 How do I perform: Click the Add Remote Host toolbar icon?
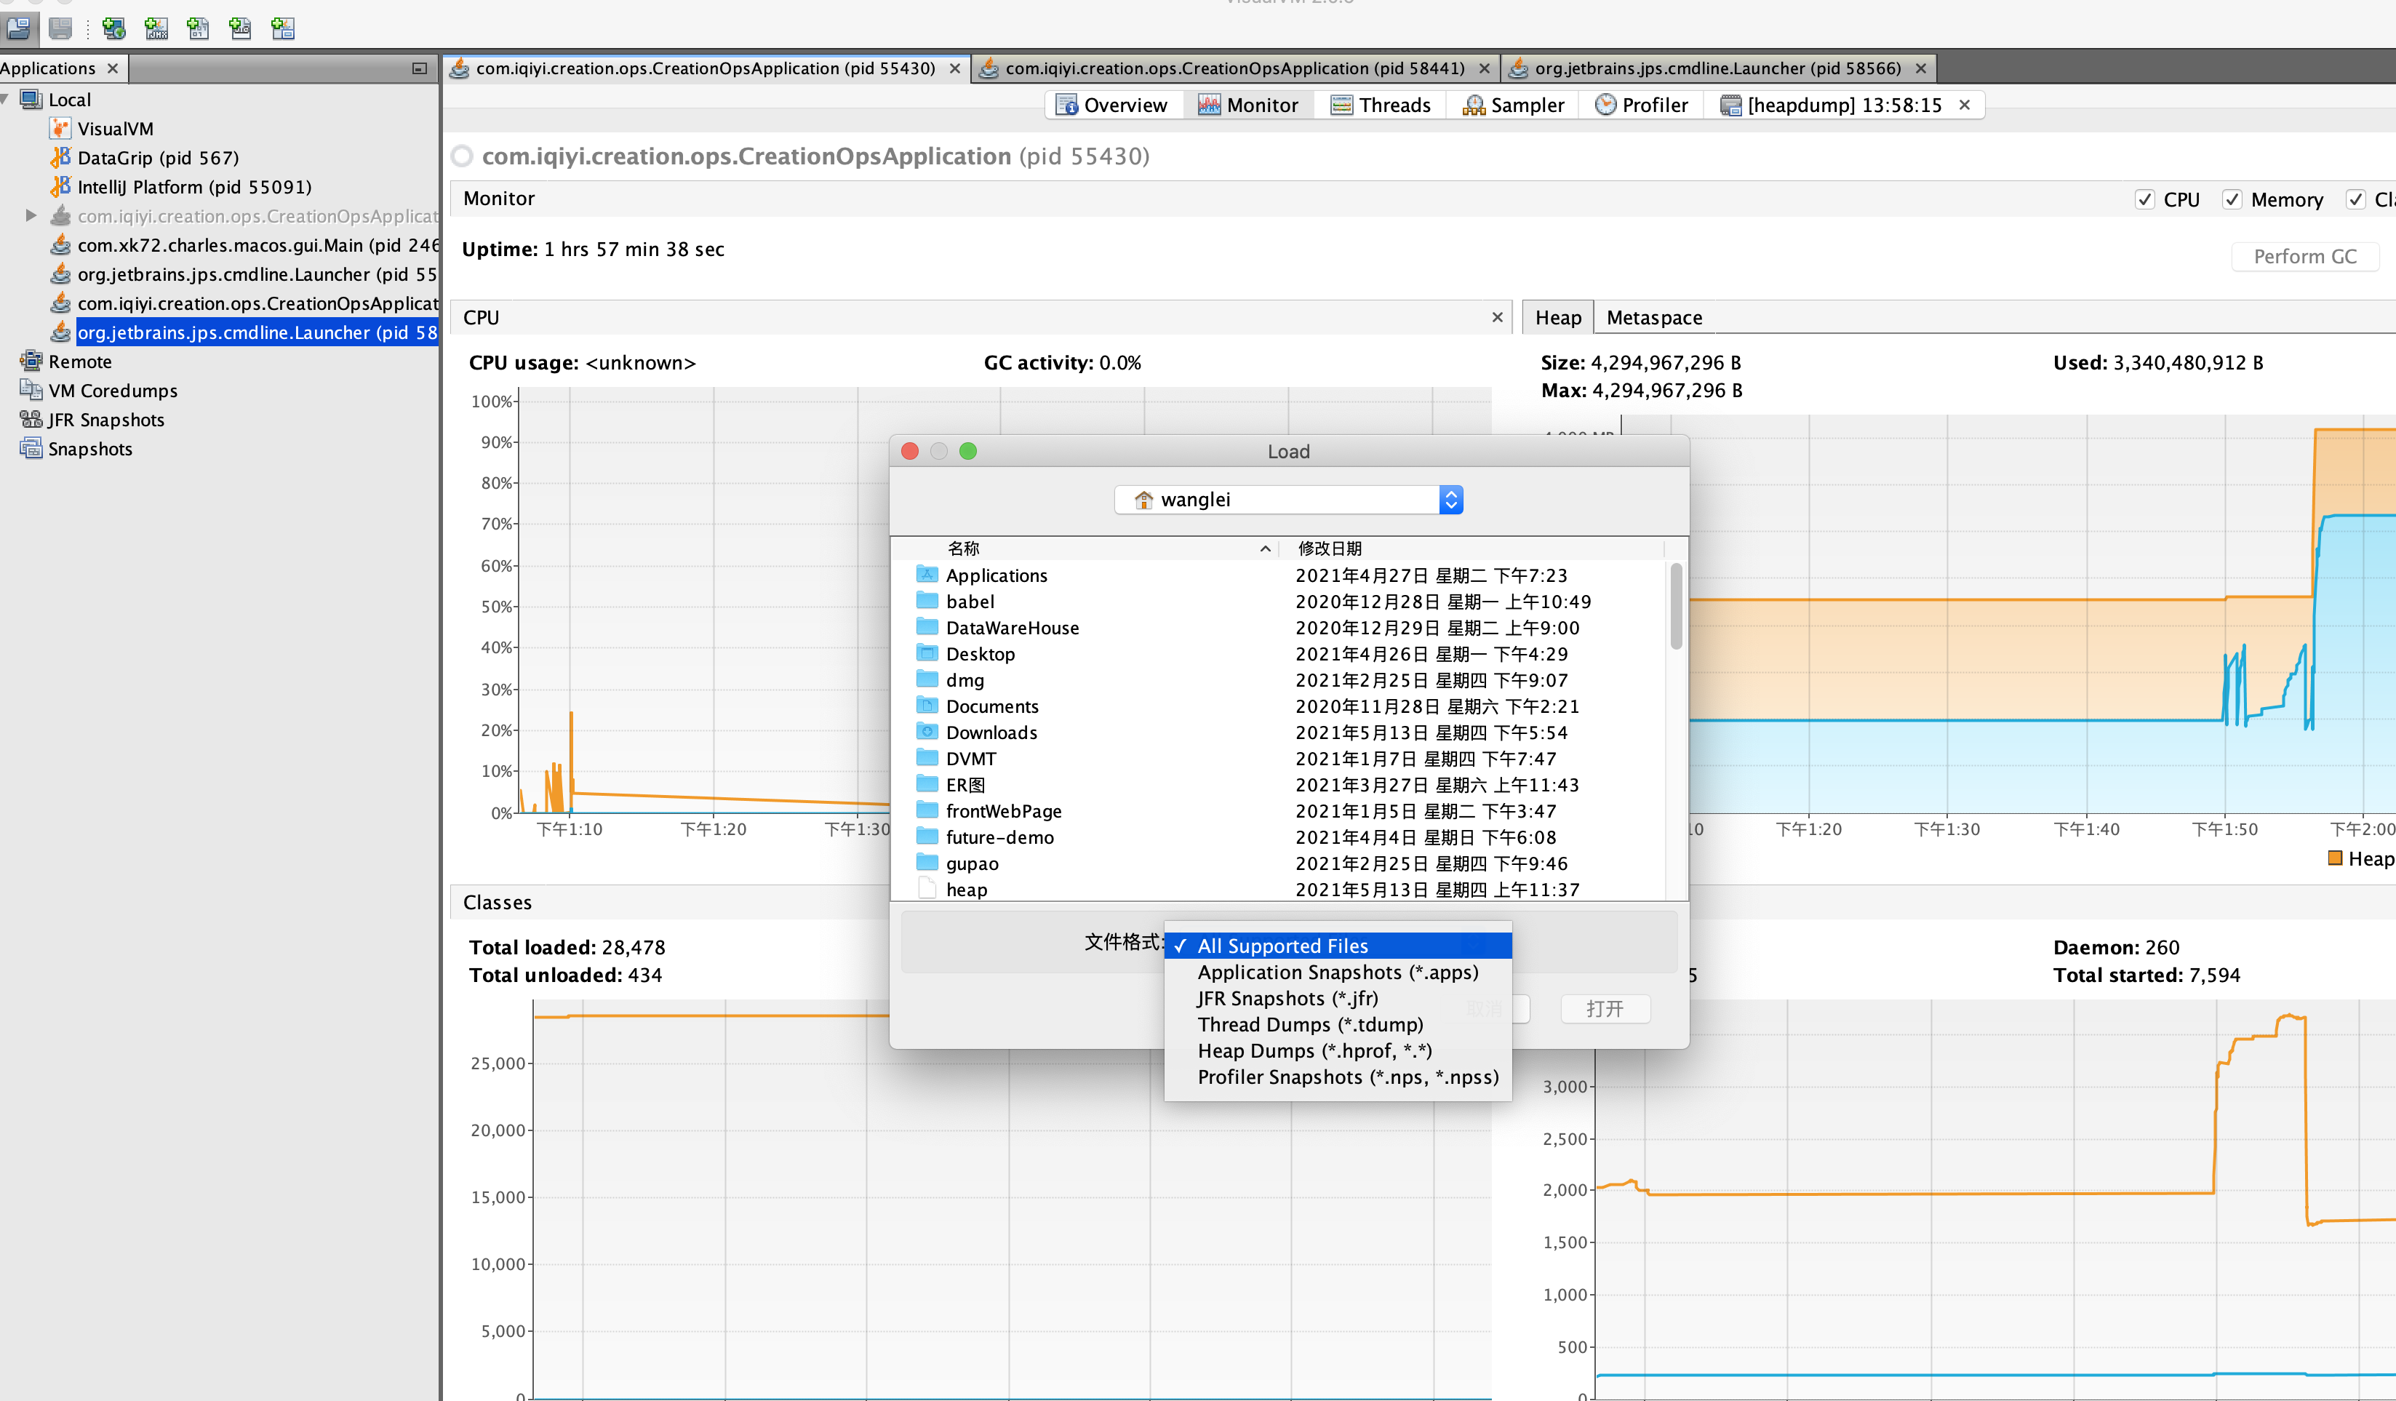[x=114, y=28]
